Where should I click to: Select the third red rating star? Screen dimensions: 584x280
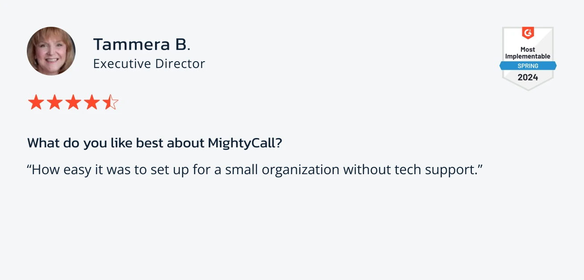click(x=73, y=102)
